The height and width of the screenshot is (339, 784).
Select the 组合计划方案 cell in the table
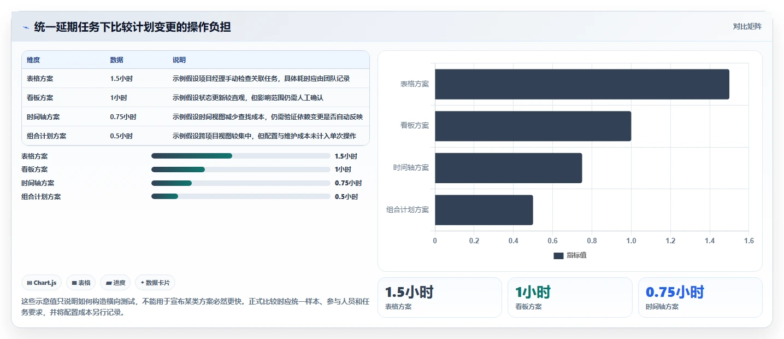tap(46, 136)
